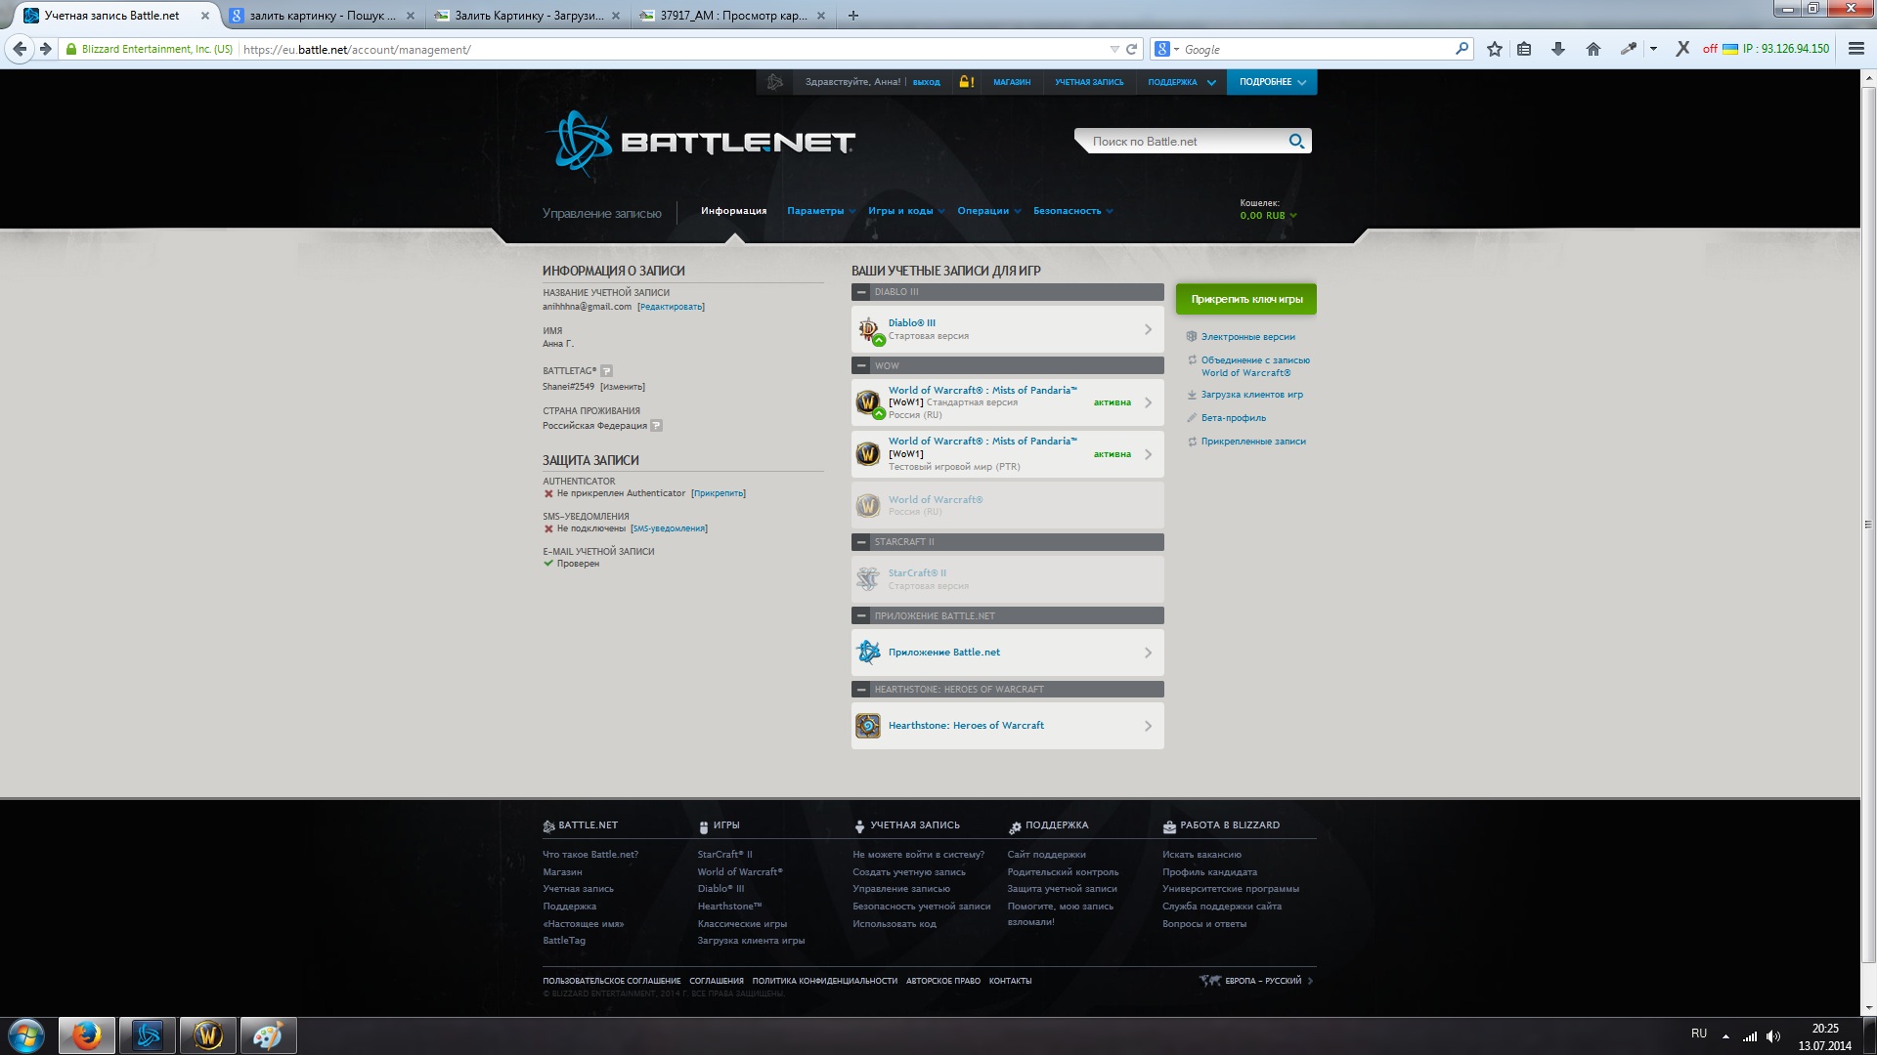Click Редактировать link next to email
The width and height of the screenshot is (1877, 1055).
(671, 307)
